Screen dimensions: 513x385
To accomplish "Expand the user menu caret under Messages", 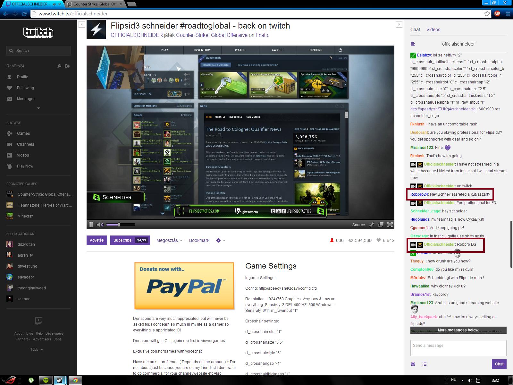I will [38, 108].
